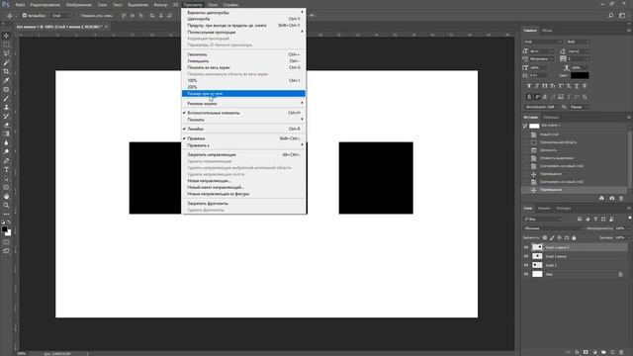Open the search icon in options bar

[611, 16]
